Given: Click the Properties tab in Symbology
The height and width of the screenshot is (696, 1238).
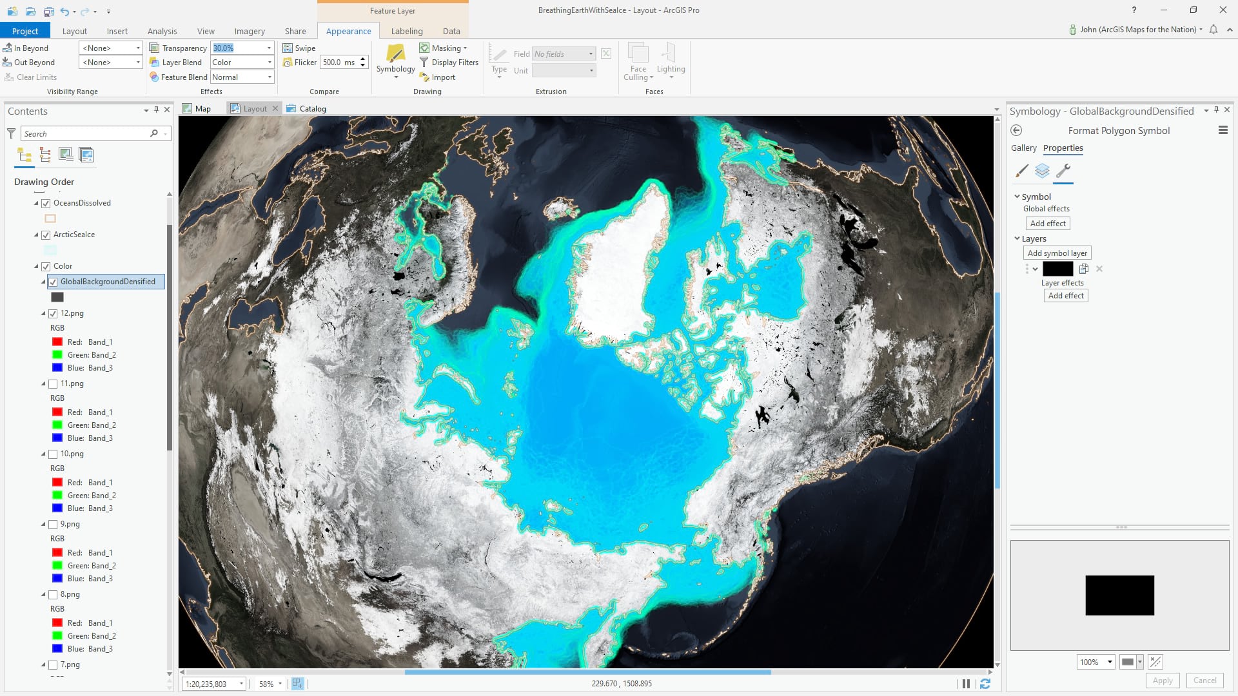Looking at the screenshot, I should point(1064,148).
